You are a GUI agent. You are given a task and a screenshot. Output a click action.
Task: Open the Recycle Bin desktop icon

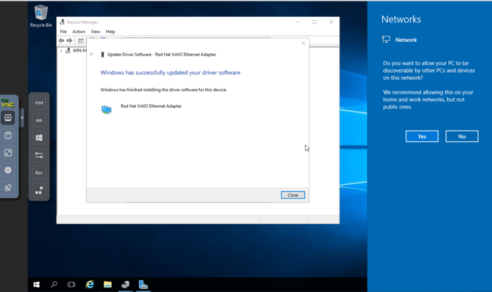[x=41, y=16]
